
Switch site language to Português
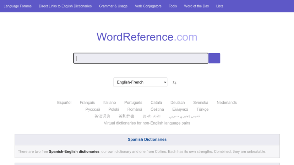click(133, 103)
